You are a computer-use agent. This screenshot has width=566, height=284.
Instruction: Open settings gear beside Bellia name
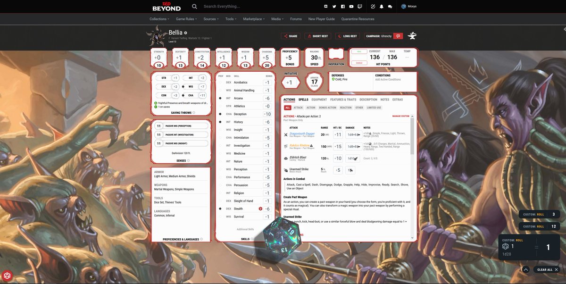click(x=185, y=33)
